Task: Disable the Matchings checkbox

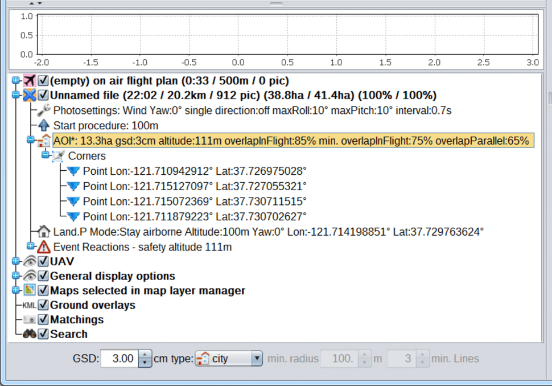Action: [x=43, y=319]
